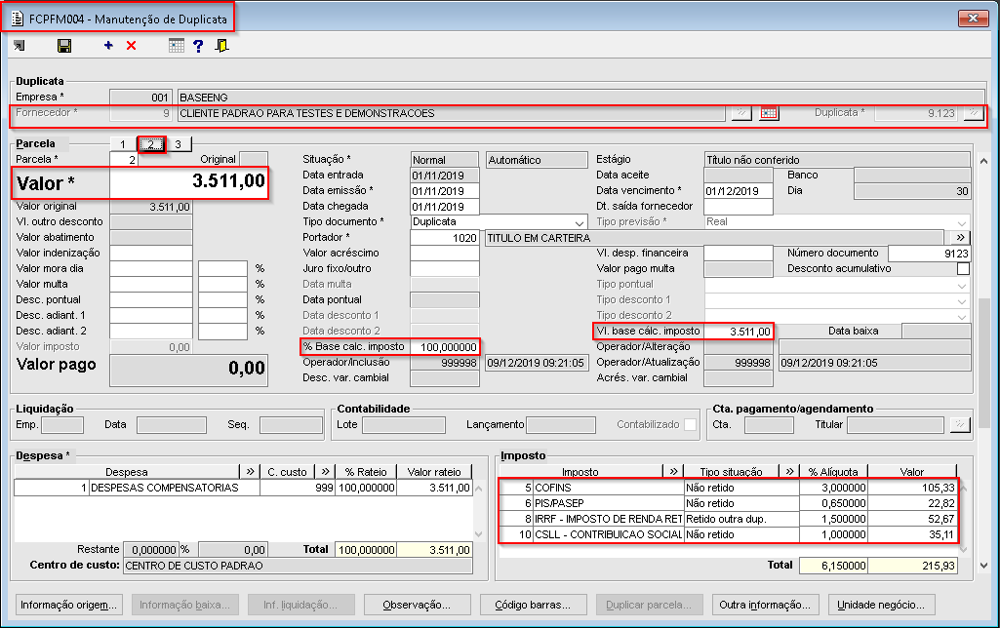Click the Valor acréscimo field
The height and width of the screenshot is (628, 1000).
(x=445, y=254)
